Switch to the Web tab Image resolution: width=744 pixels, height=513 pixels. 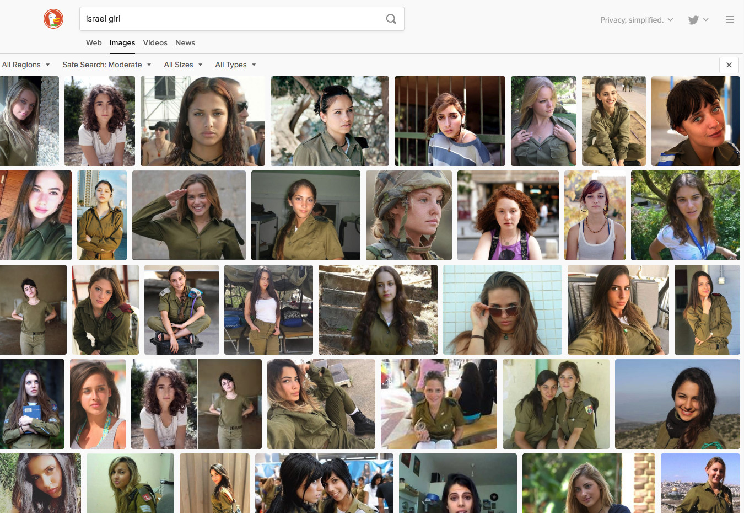(x=94, y=43)
